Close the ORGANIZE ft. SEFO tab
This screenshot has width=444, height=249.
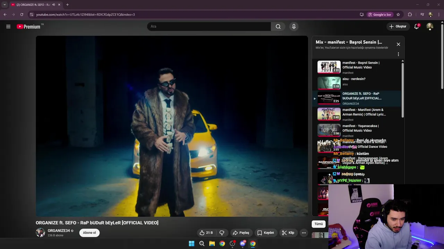point(59,5)
